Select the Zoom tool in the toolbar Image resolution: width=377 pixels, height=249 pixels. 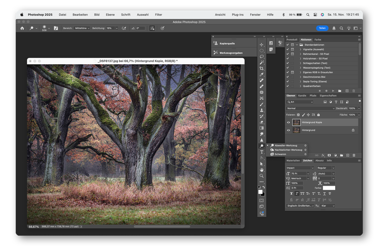[261, 176]
